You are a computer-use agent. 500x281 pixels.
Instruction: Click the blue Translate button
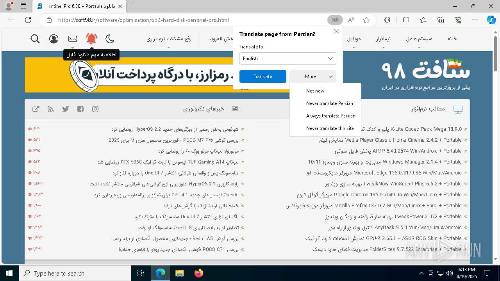pos(263,76)
